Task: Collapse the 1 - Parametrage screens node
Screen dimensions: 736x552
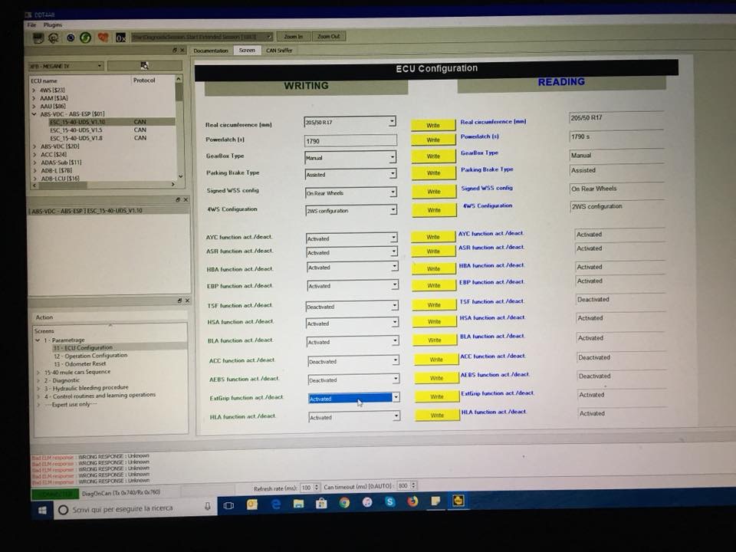Action: tap(38, 340)
